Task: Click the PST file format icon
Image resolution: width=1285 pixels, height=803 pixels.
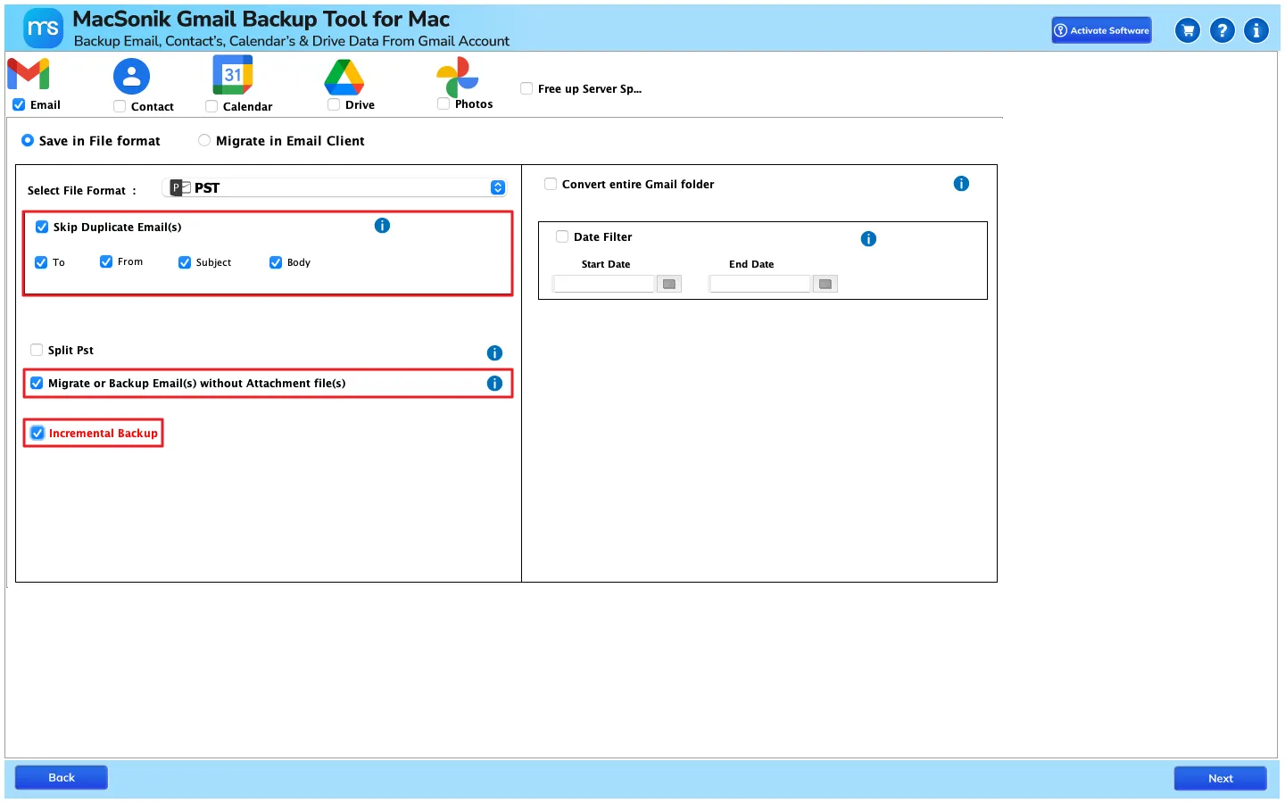Action: (x=180, y=187)
